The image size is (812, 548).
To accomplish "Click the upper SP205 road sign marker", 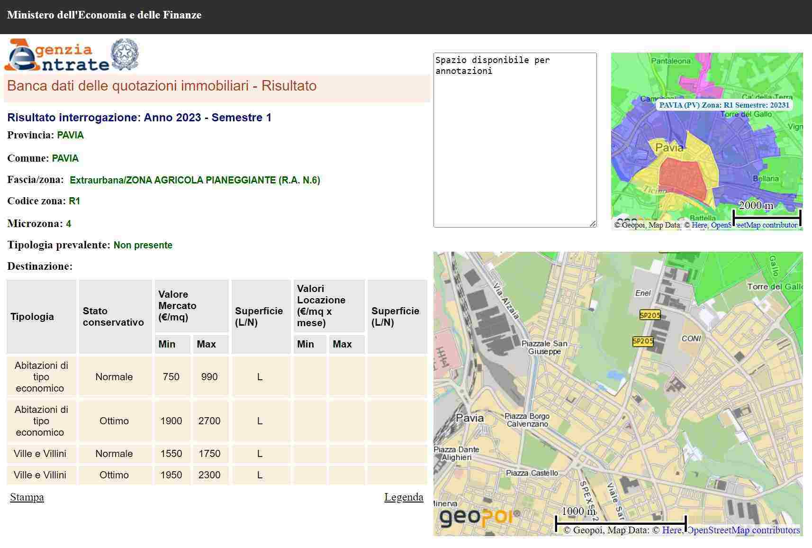I will 650,315.
